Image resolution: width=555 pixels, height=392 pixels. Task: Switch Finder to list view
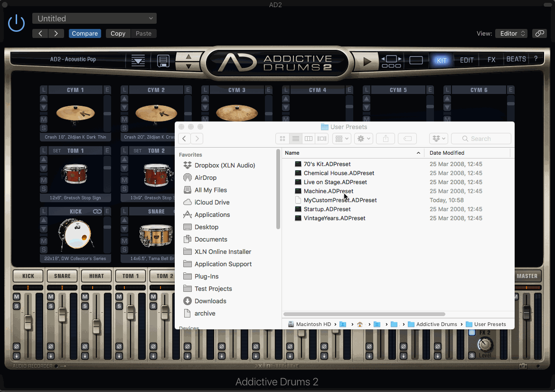pos(296,139)
